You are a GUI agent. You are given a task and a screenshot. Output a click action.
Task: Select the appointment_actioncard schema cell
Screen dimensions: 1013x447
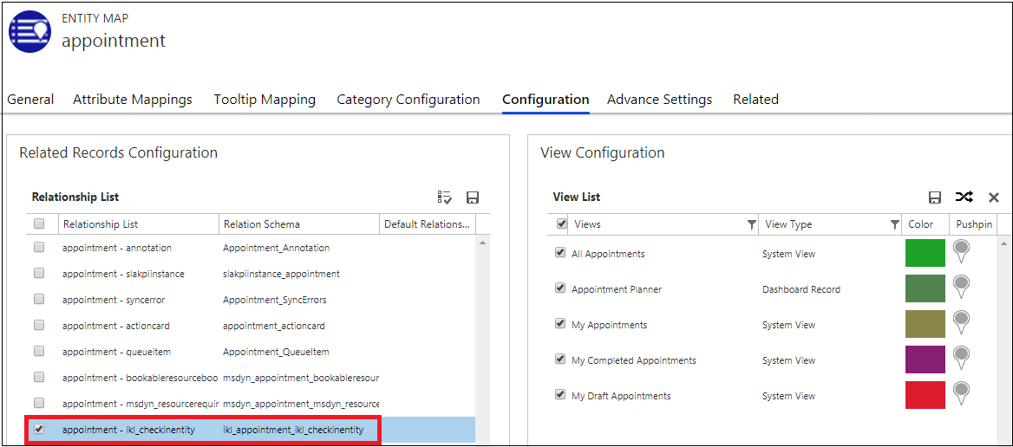coord(274,326)
